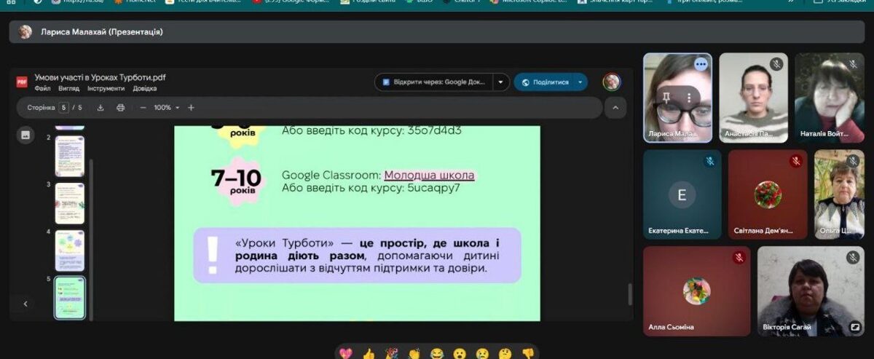Send the heart emoji reaction
The image size is (874, 359).
click(347, 353)
